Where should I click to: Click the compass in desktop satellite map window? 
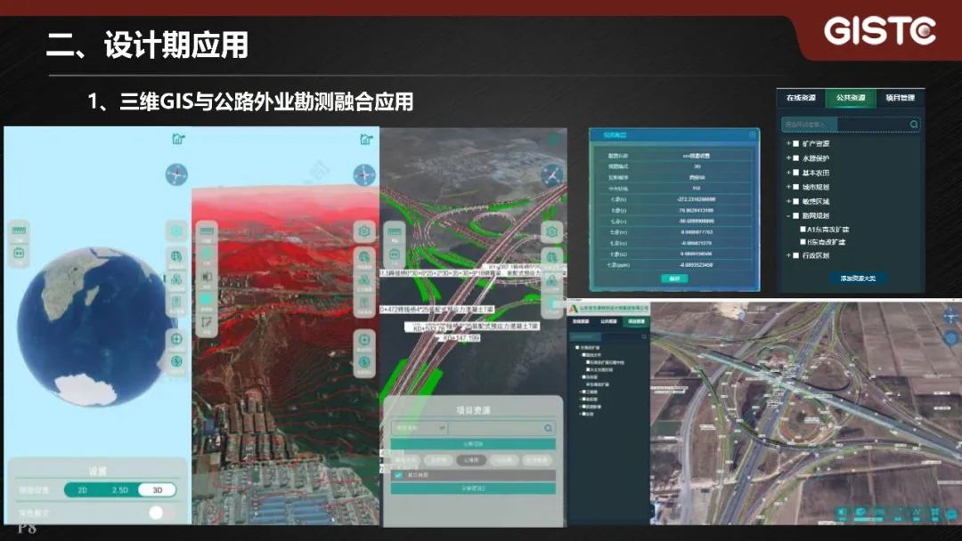coord(951,316)
